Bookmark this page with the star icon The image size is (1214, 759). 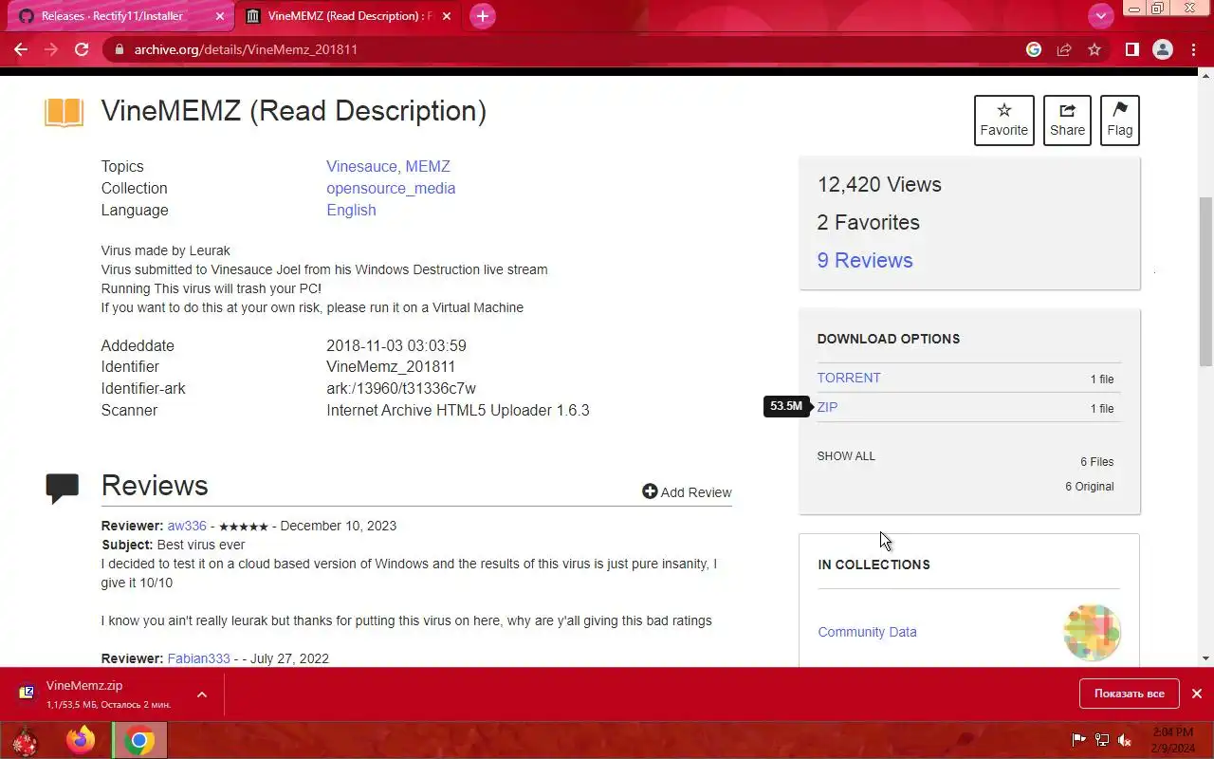click(1094, 49)
